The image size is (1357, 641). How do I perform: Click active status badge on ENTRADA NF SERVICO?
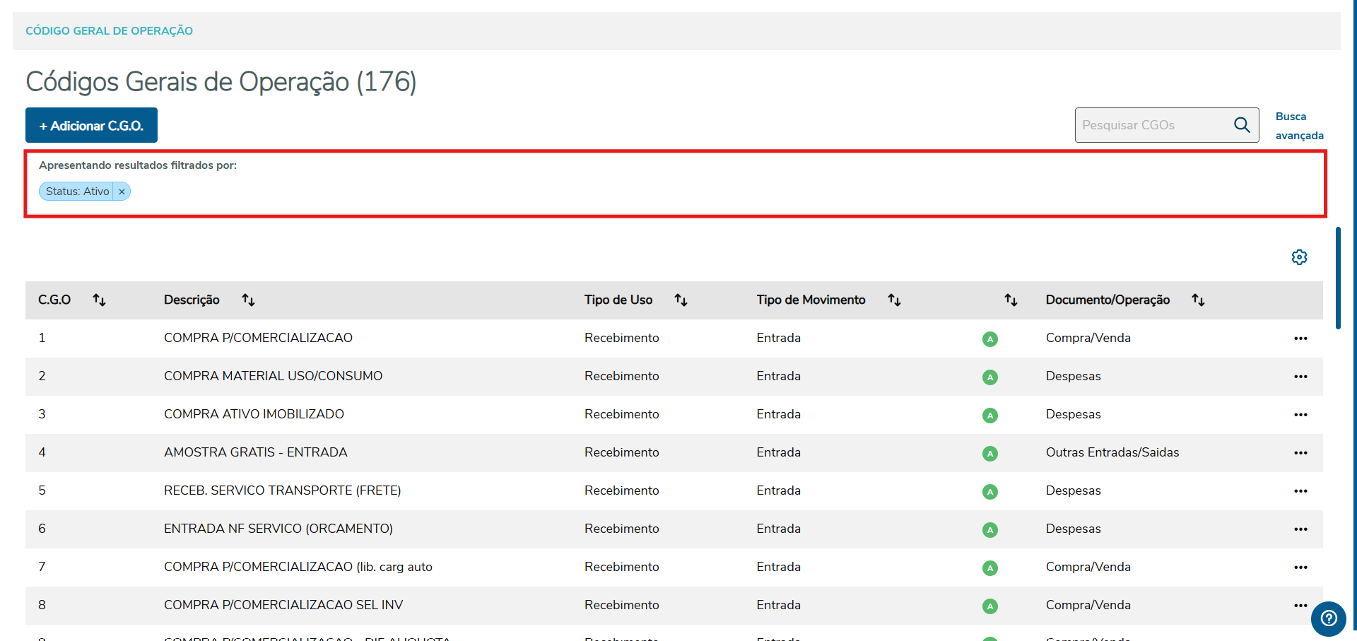tap(990, 530)
